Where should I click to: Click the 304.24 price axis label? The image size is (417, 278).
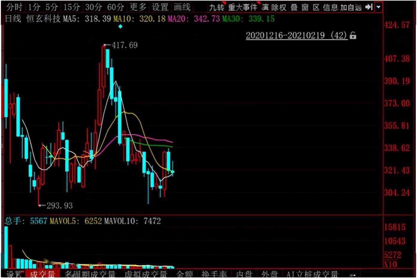pyautogui.click(x=397, y=193)
